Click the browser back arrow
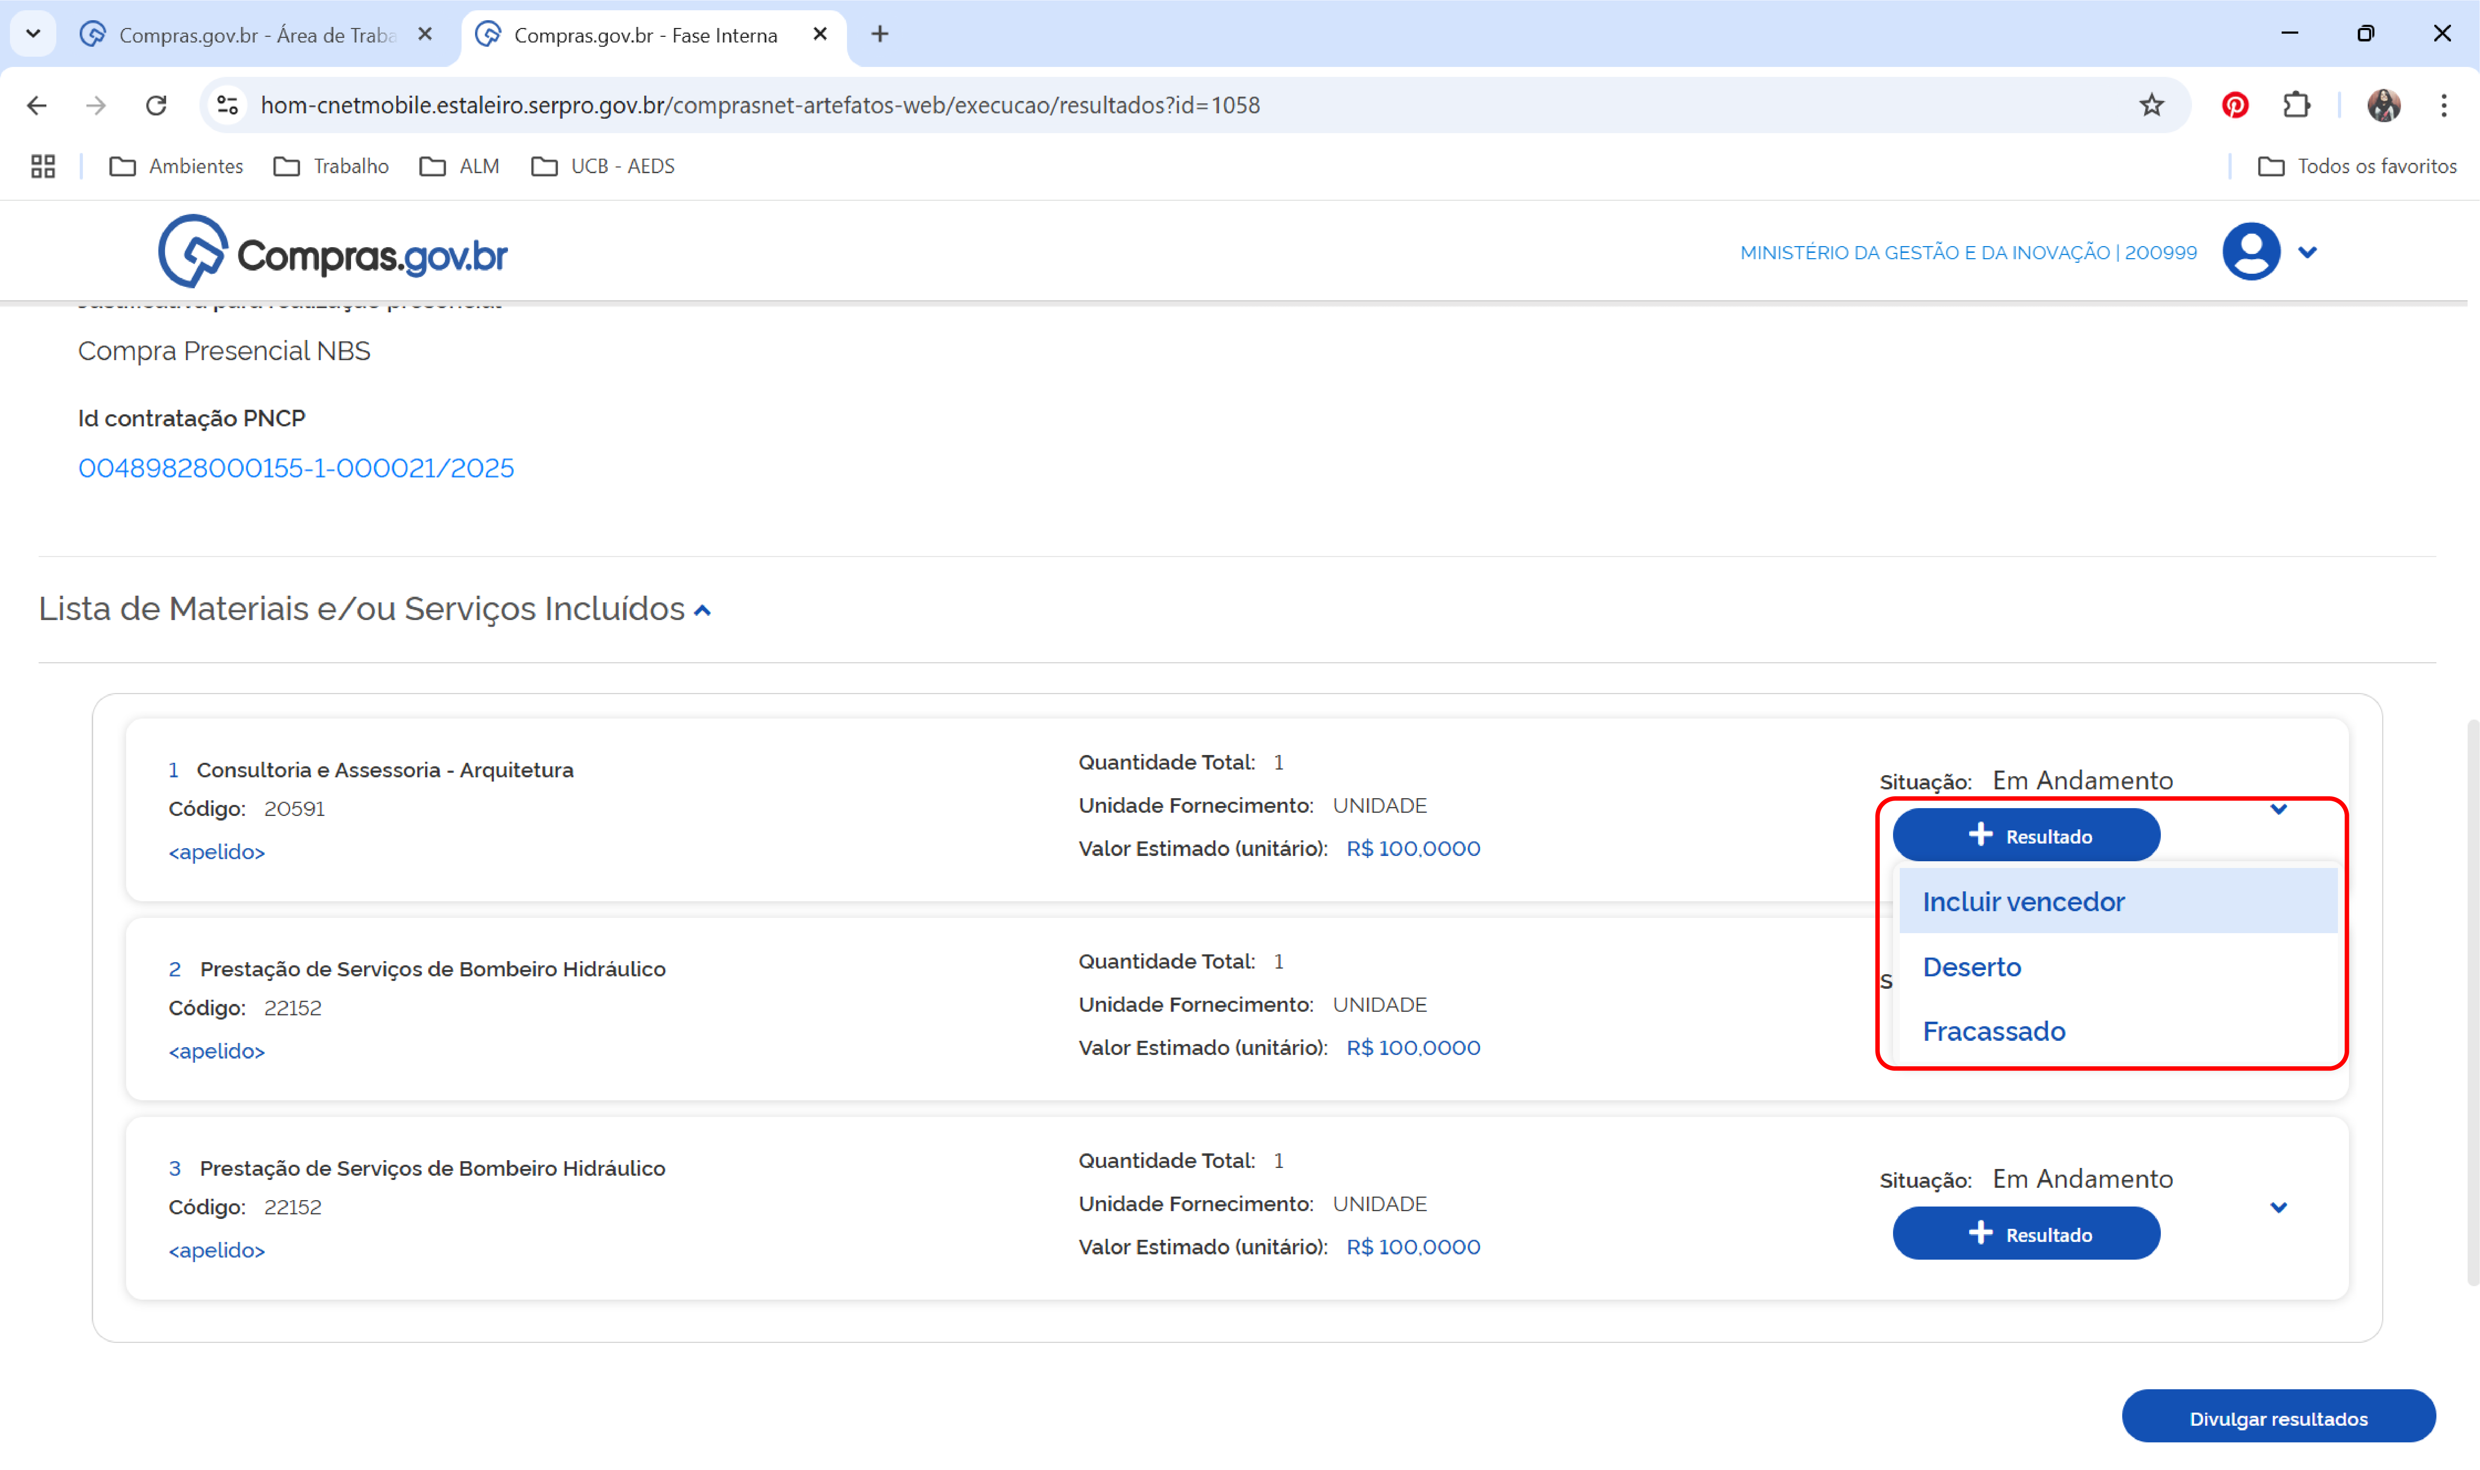 [x=36, y=105]
